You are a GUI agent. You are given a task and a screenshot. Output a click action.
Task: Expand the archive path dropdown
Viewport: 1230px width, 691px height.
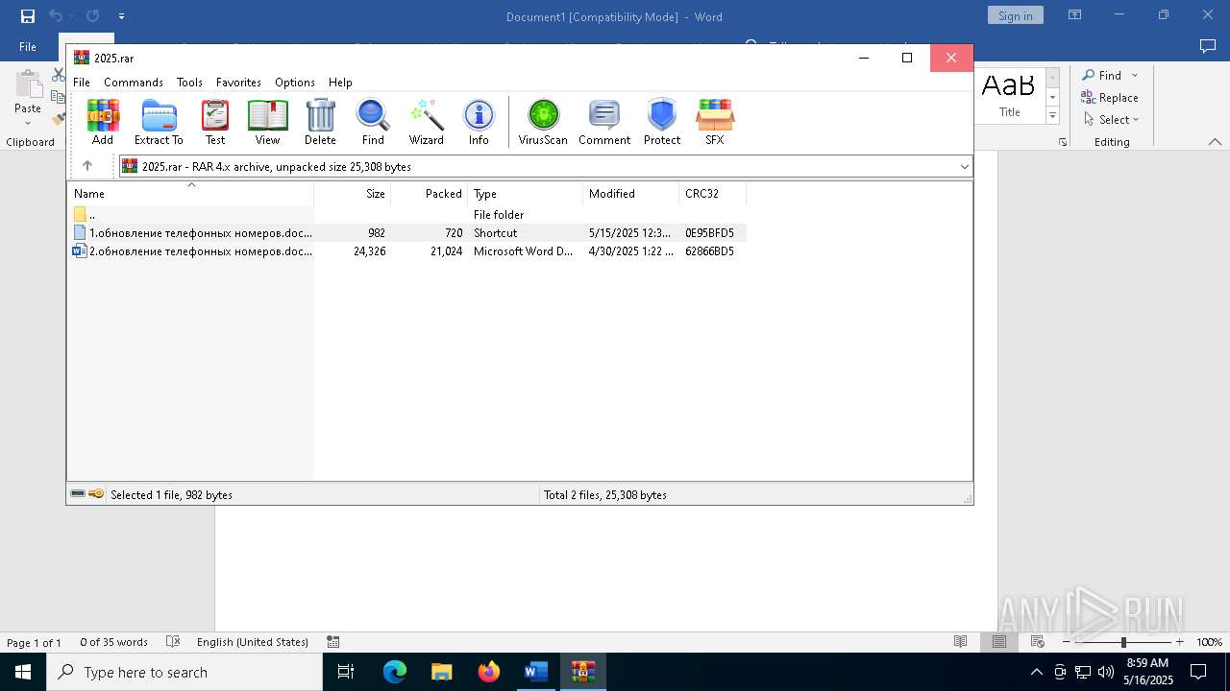(x=965, y=166)
